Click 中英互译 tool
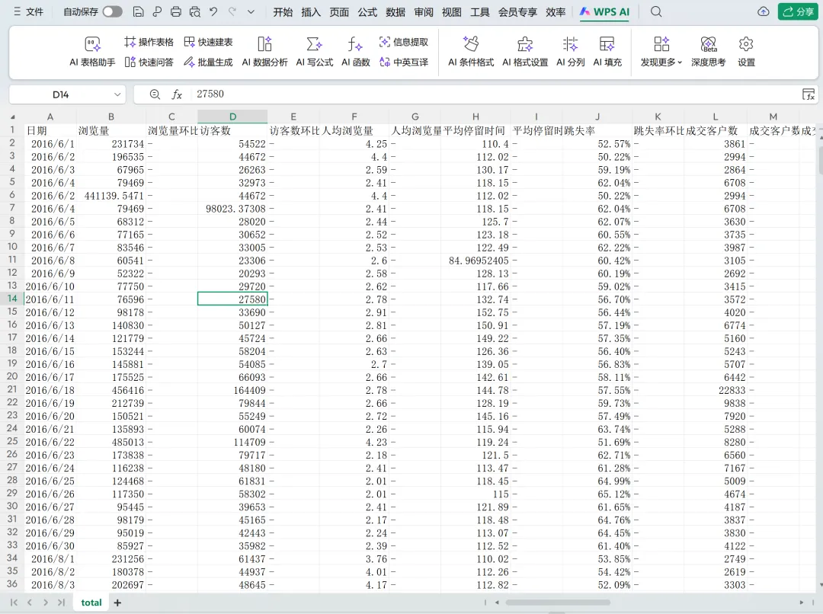The width and height of the screenshot is (823, 614). tap(404, 62)
